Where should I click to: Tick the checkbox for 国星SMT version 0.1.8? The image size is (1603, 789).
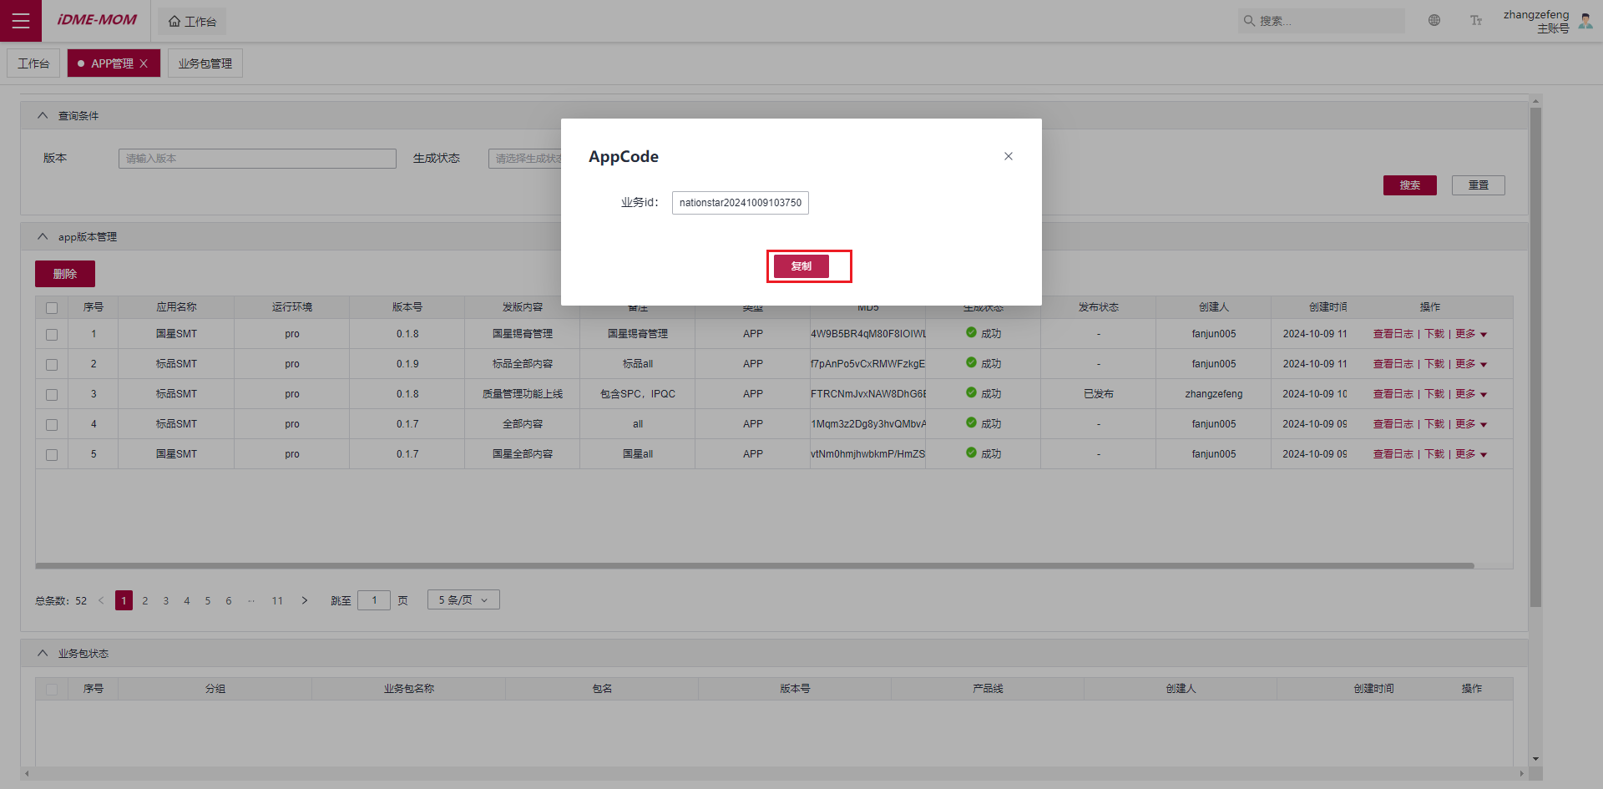[52, 334]
